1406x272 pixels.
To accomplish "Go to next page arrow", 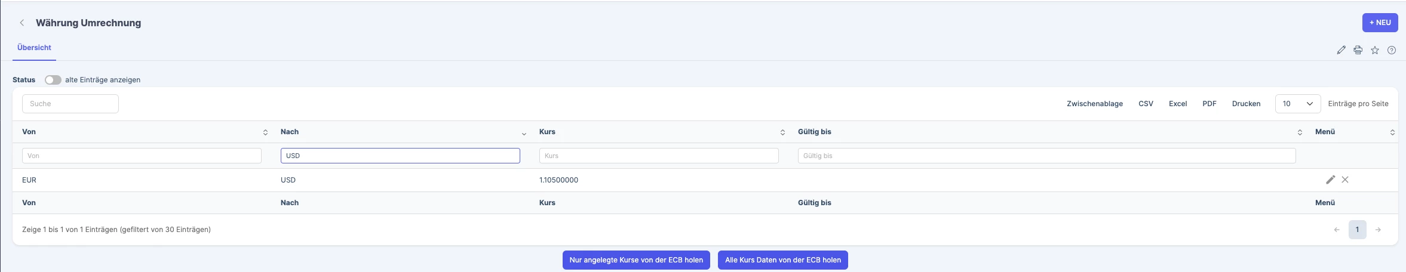I will coord(1377,230).
